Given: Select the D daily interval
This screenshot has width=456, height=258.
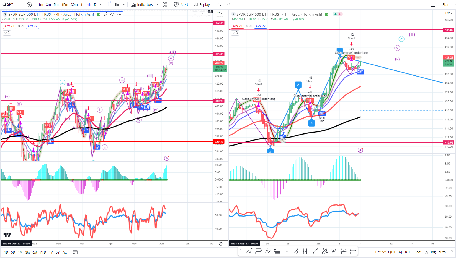Looking at the screenshot, I should [x=95, y=5].
